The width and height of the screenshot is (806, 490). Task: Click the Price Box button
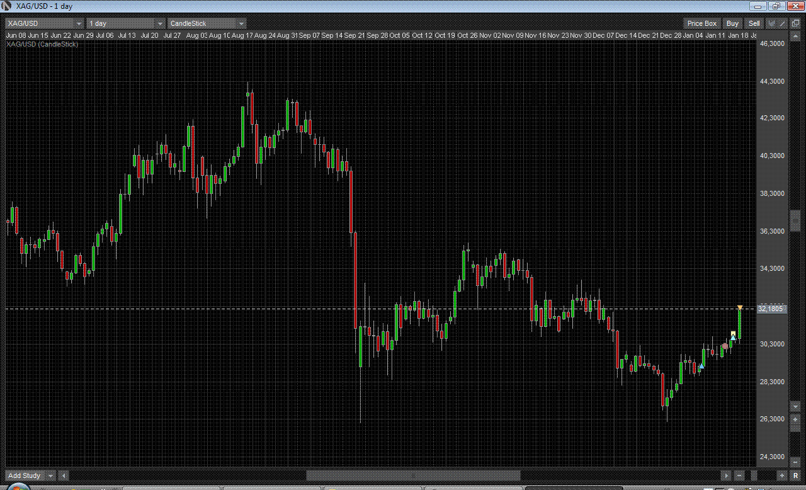coord(701,23)
